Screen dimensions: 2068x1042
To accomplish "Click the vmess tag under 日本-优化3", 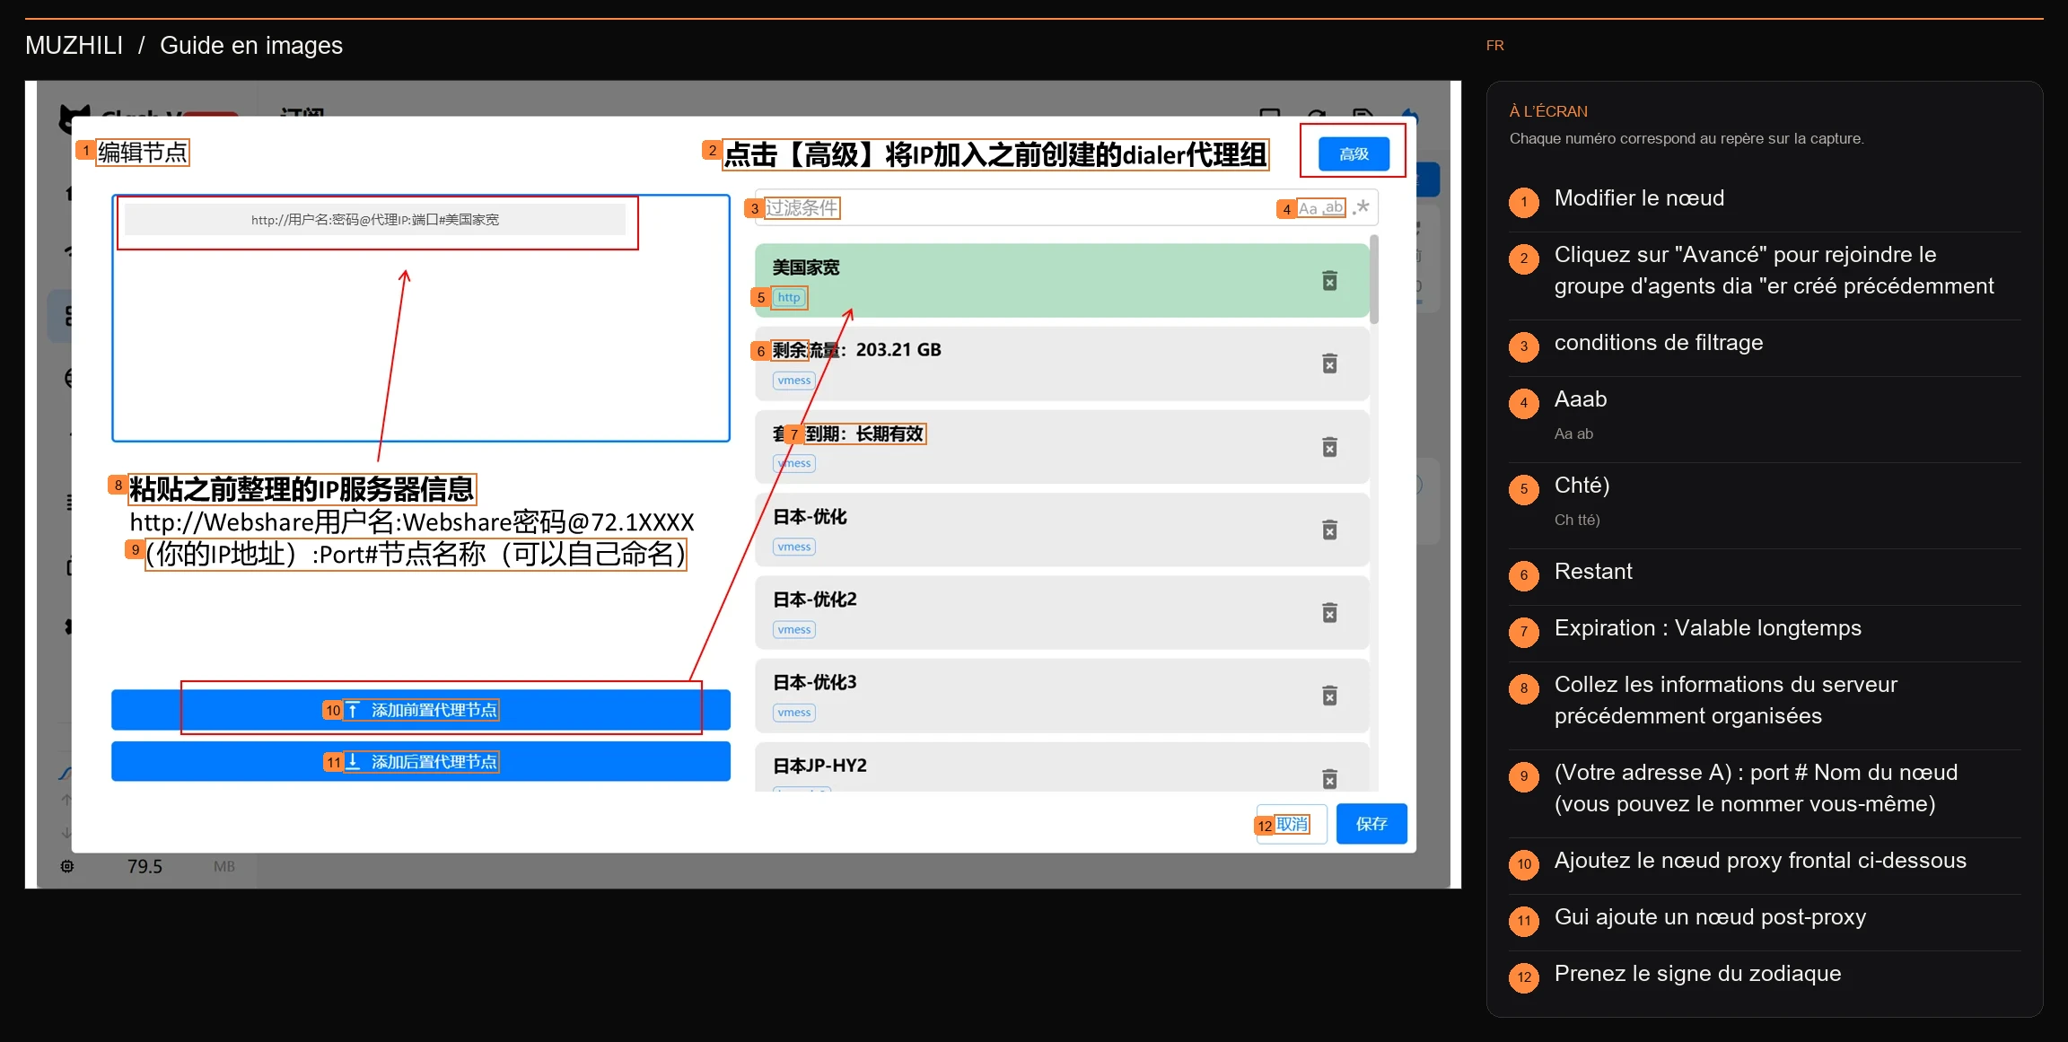I will point(794,713).
